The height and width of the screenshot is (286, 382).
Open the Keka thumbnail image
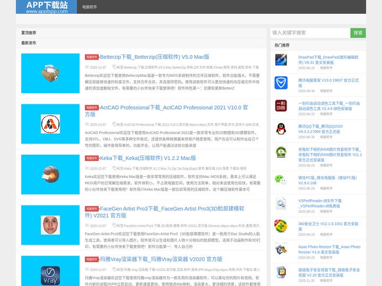point(50,174)
